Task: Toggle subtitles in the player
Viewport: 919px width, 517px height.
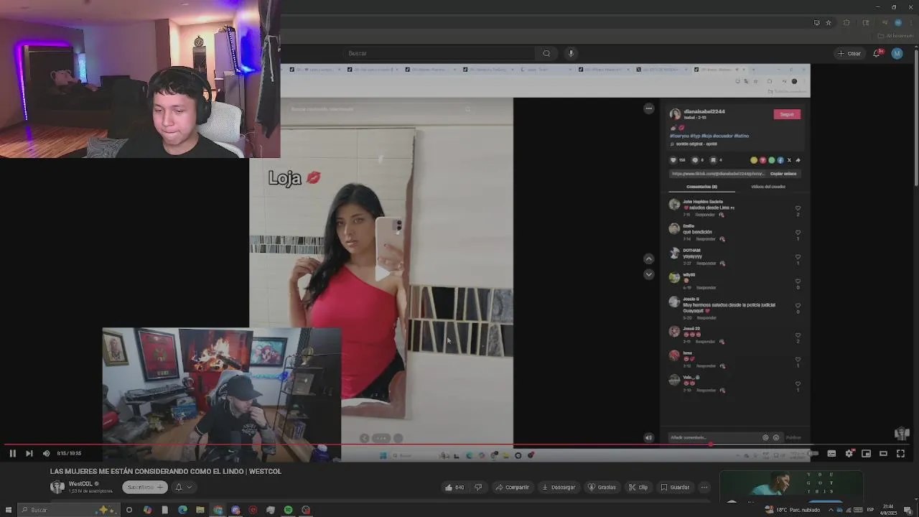Action: coord(831,453)
